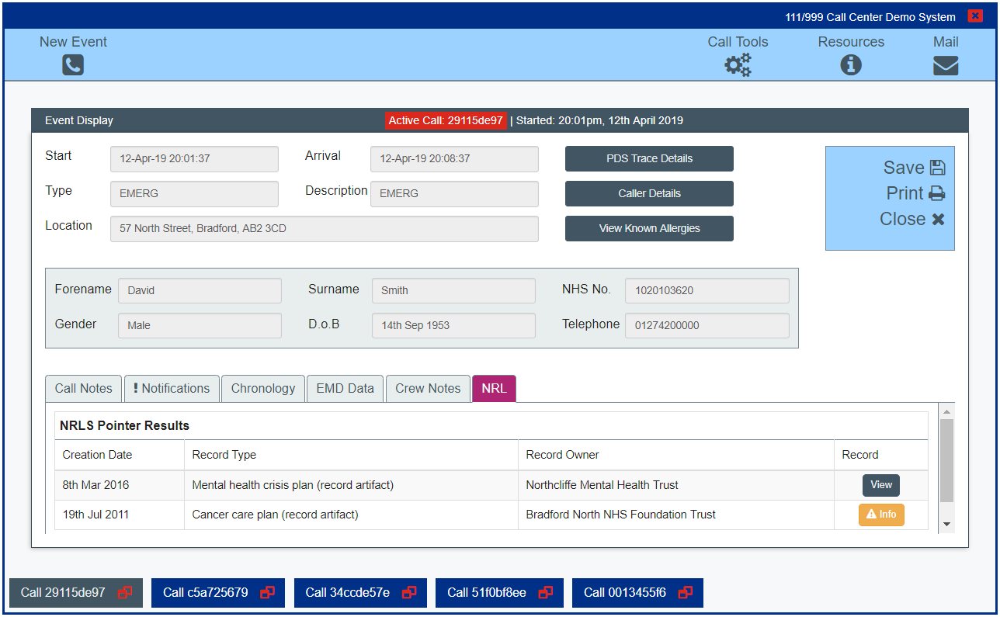Click the Telephone field
The height and width of the screenshot is (617, 1000).
707,326
